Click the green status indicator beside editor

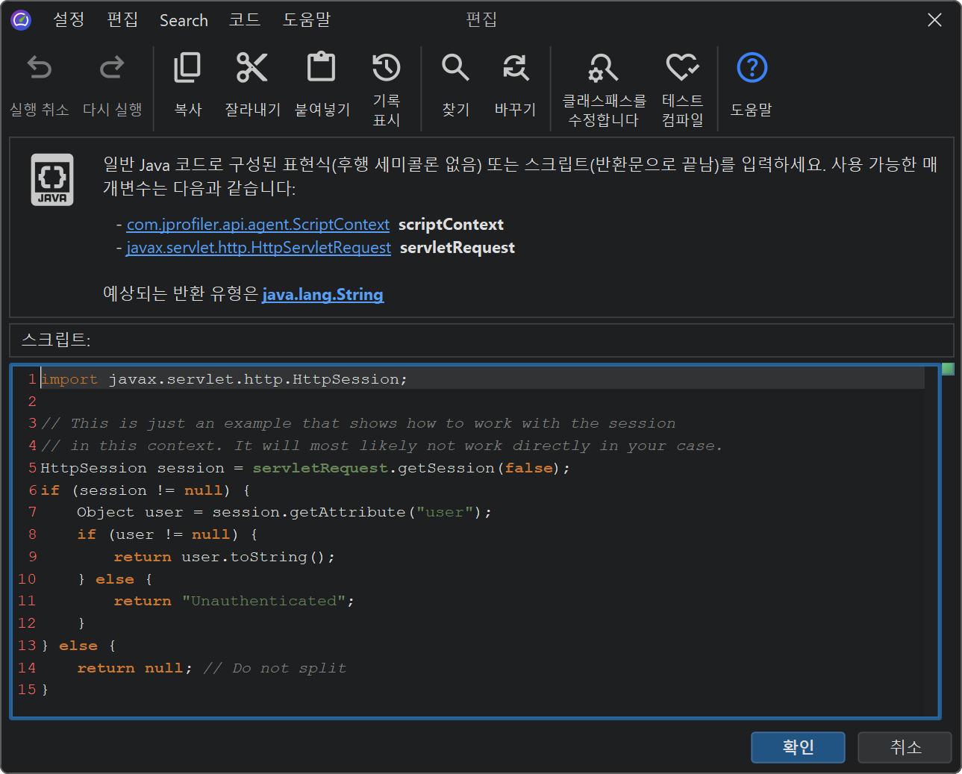[x=948, y=369]
